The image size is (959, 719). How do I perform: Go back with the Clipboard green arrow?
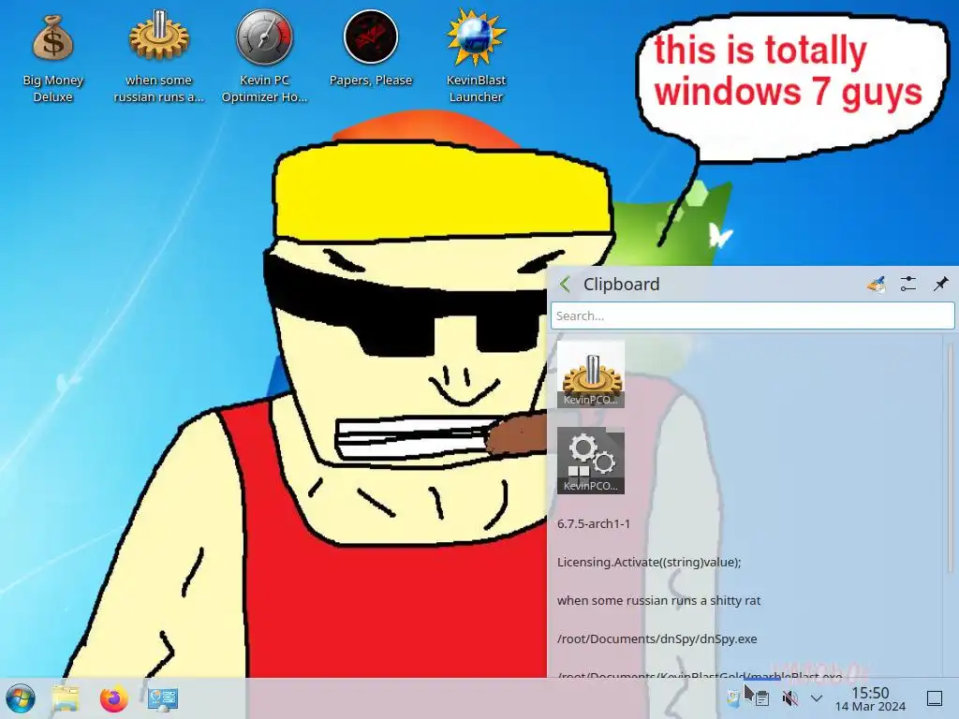click(x=565, y=285)
